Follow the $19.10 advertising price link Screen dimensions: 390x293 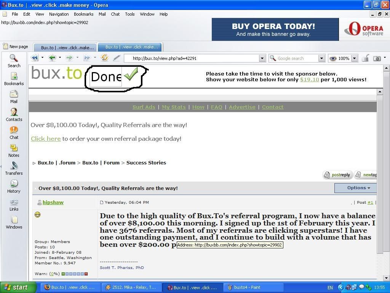(x=309, y=79)
